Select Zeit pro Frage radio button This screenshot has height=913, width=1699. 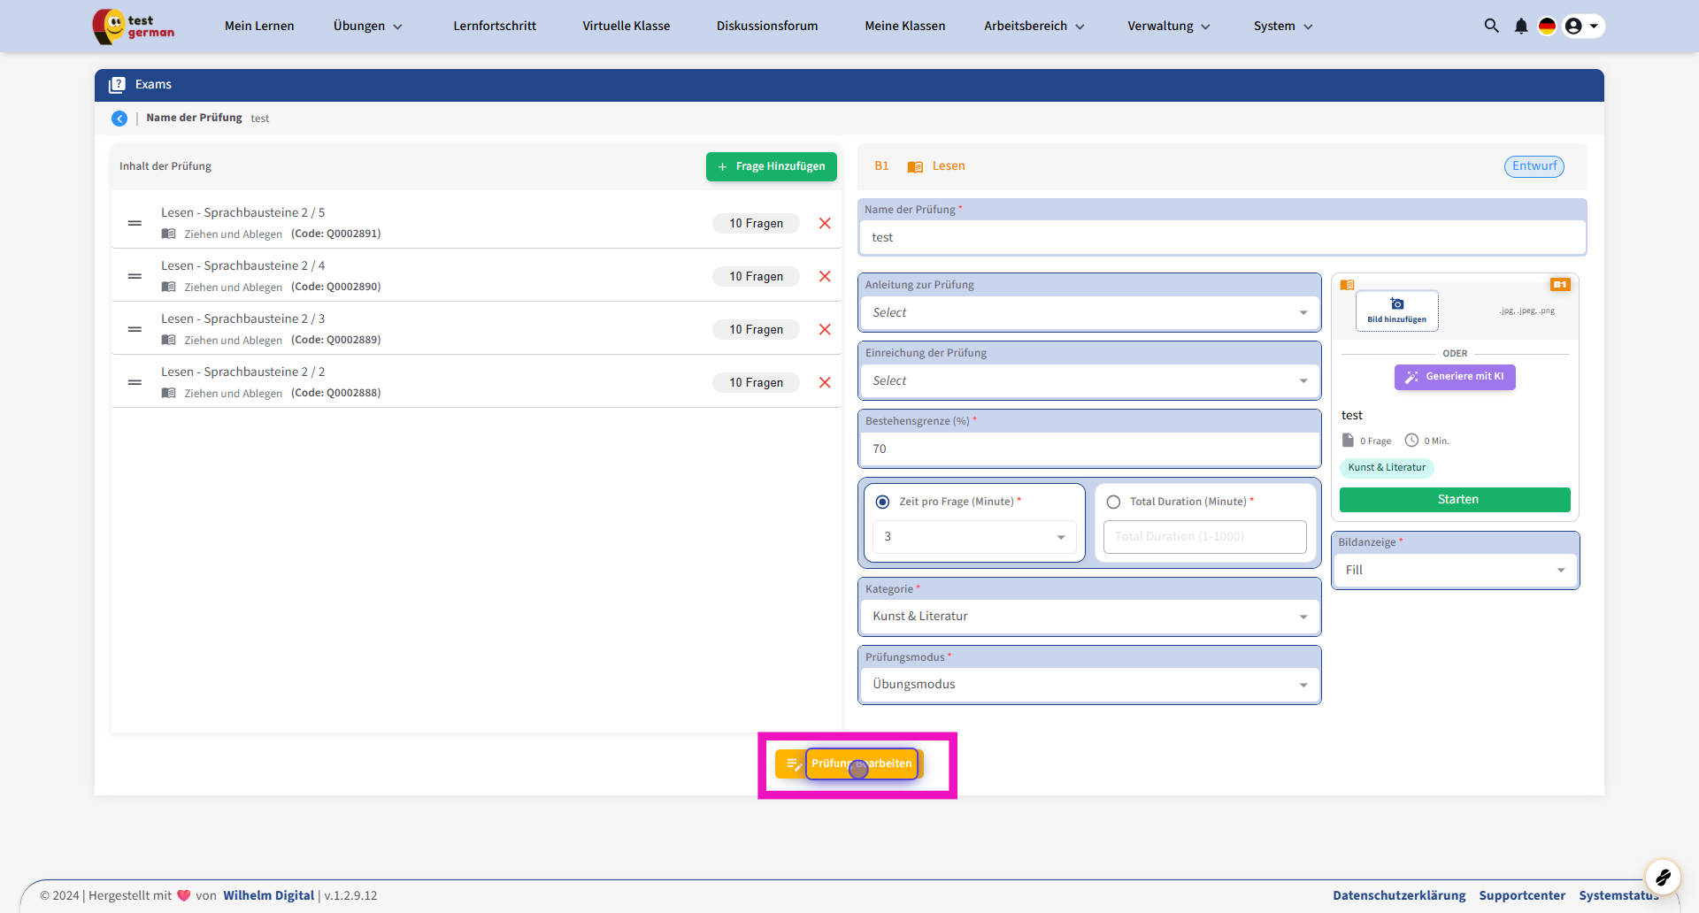pyautogui.click(x=882, y=502)
